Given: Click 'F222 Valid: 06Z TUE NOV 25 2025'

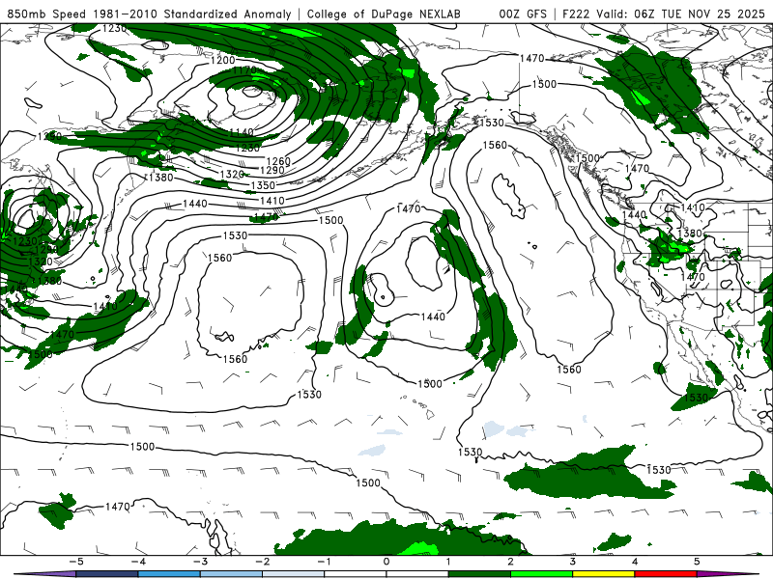Looking at the screenshot, I should (664, 14).
